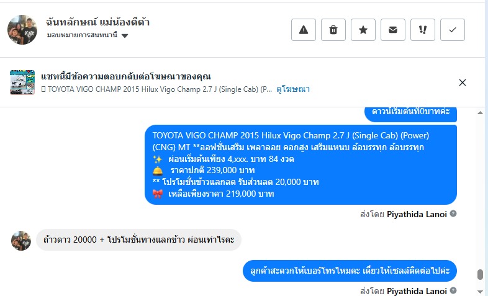This screenshot has height=296, width=488.
Task: Click the scrollbar up arrow
Action: [480, 112]
